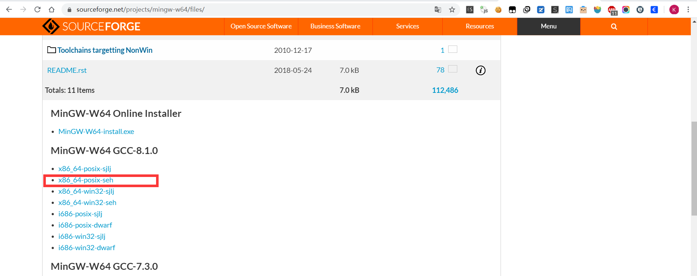Download x86_64-posix-sjlj build
The image size is (697, 276).
pyautogui.click(x=85, y=169)
